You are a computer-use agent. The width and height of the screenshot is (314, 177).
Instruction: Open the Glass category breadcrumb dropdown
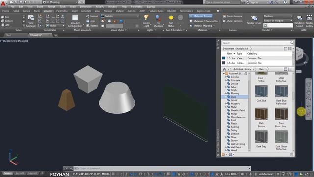click(x=266, y=69)
